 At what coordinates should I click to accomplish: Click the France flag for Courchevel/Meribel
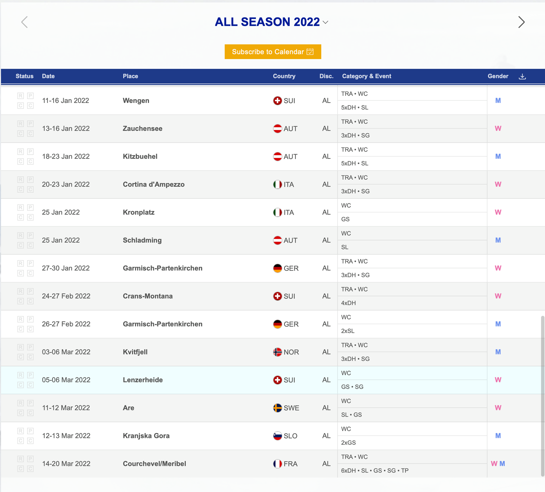pyautogui.click(x=277, y=464)
